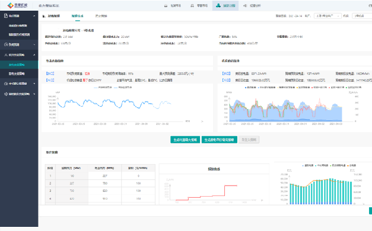Toggle the yellow legend series in unit operation chart
The width and height of the screenshot is (372, 231).
287,88
